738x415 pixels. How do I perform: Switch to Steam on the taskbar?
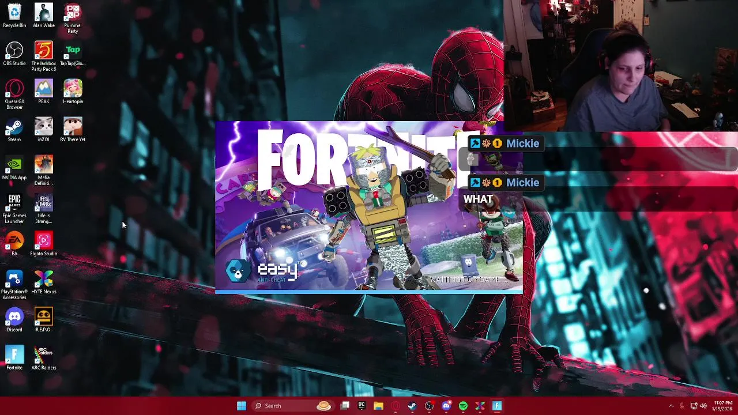[x=412, y=406]
